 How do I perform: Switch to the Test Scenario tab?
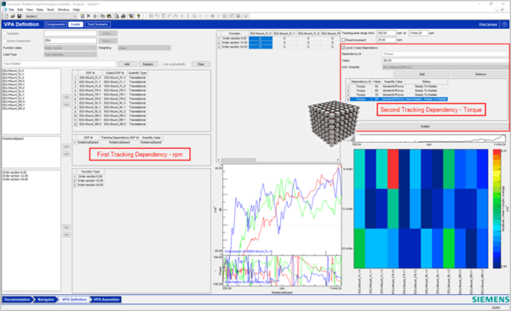tap(97, 25)
